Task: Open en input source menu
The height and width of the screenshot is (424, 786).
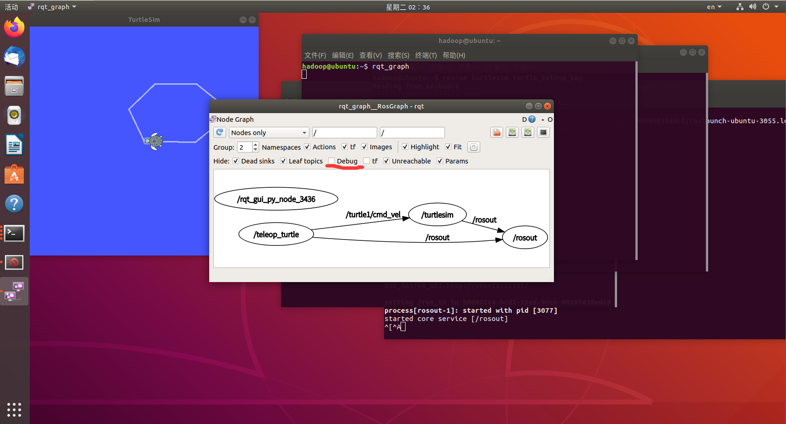Action: [714, 7]
